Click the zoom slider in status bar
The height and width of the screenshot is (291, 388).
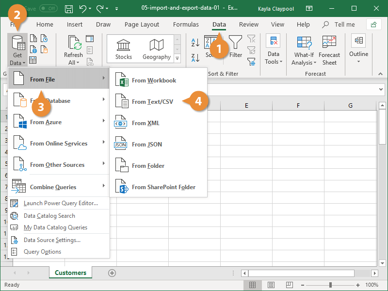click(x=330, y=285)
